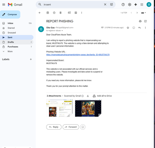Open email in new window

click(x=145, y=21)
